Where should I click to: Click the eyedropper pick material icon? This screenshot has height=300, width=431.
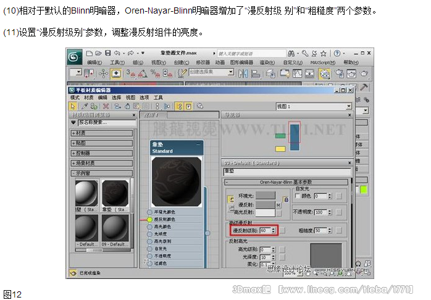coord(85,106)
